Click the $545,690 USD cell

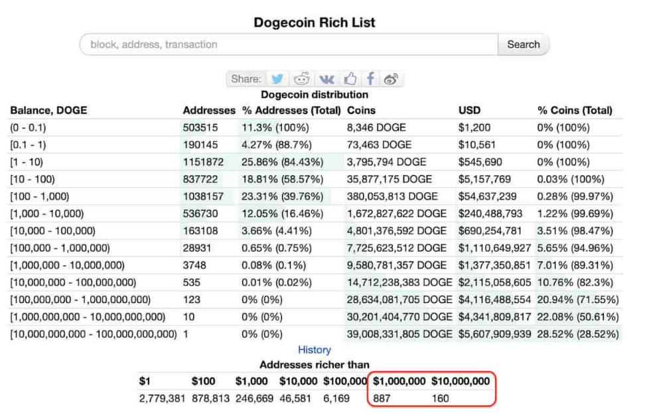click(480, 162)
